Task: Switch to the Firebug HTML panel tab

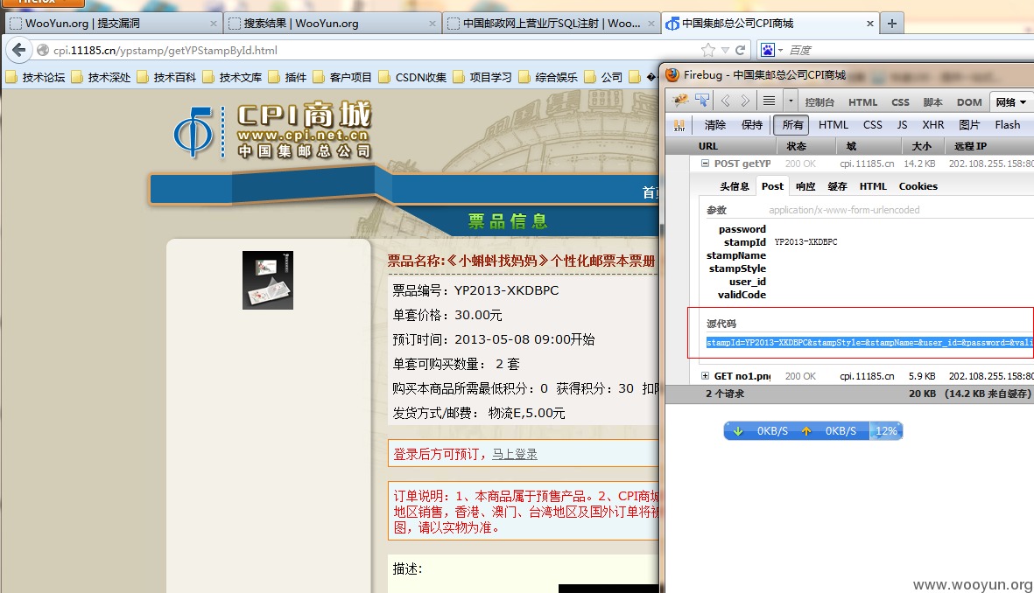Action: pyautogui.click(x=862, y=102)
